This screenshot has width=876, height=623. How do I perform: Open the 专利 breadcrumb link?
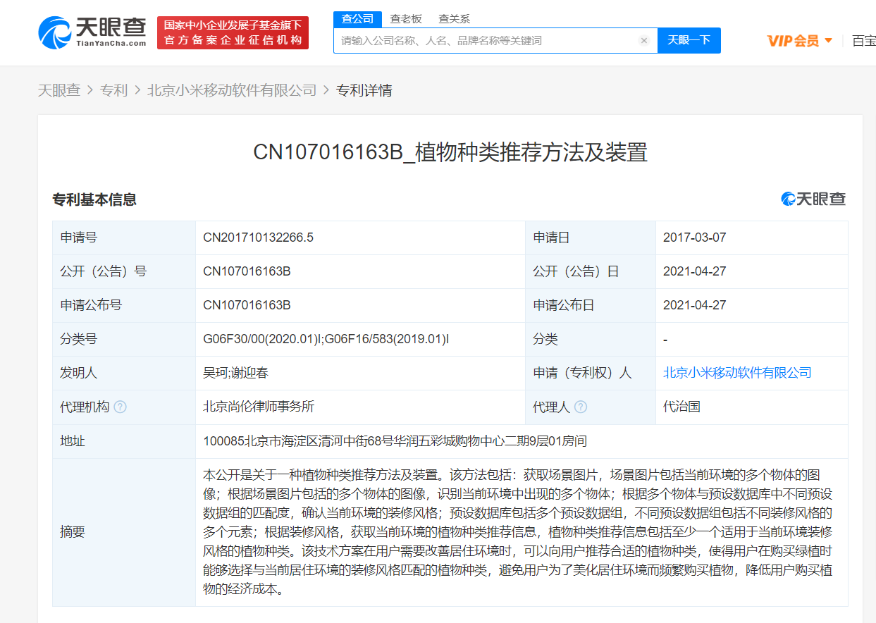coord(114,90)
